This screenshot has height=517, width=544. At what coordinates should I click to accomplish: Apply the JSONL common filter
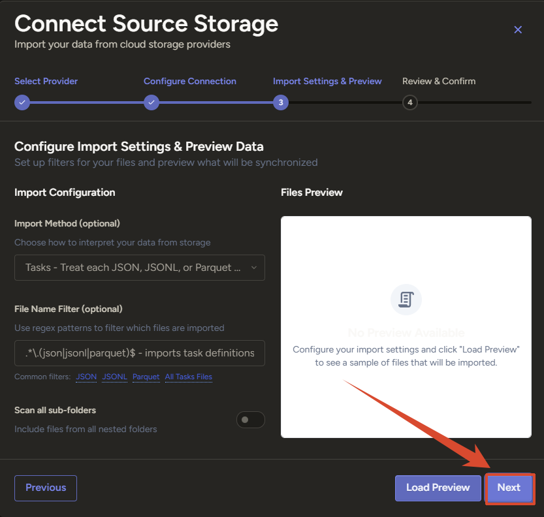[x=114, y=377]
